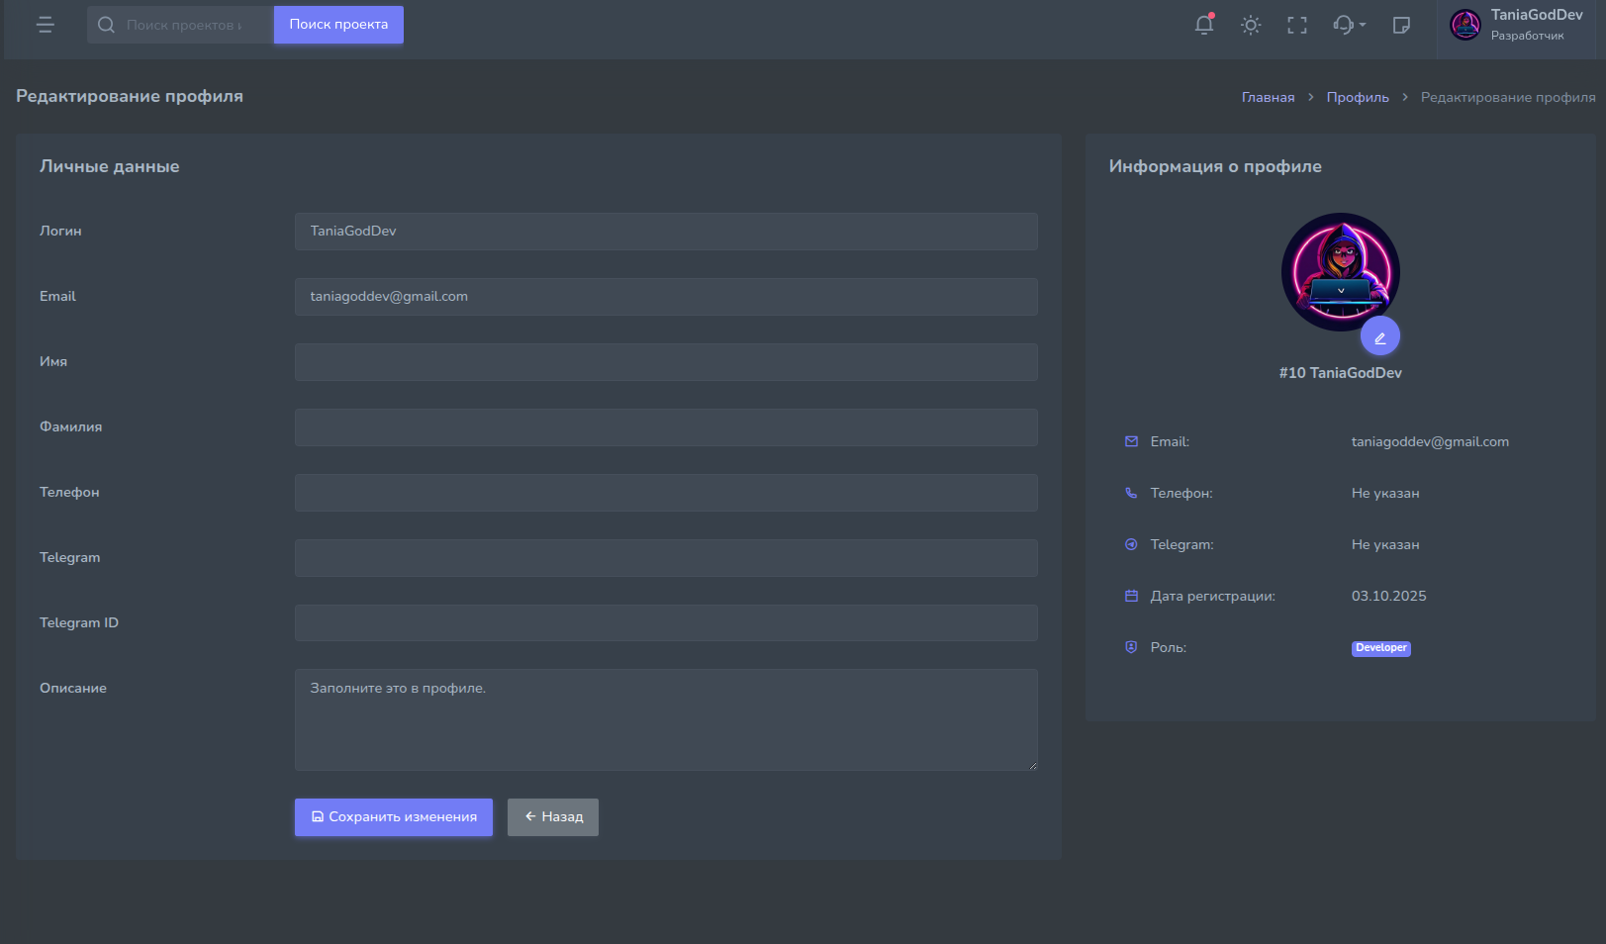Click the Роль shield icon
The image size is (1606, 944).
(x=1131, y=647)
